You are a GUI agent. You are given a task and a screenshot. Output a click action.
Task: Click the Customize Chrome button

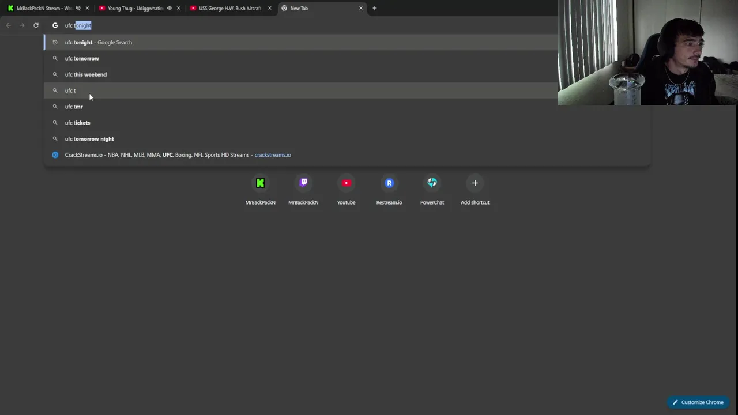pyautogui.click(x=698, y=402)
